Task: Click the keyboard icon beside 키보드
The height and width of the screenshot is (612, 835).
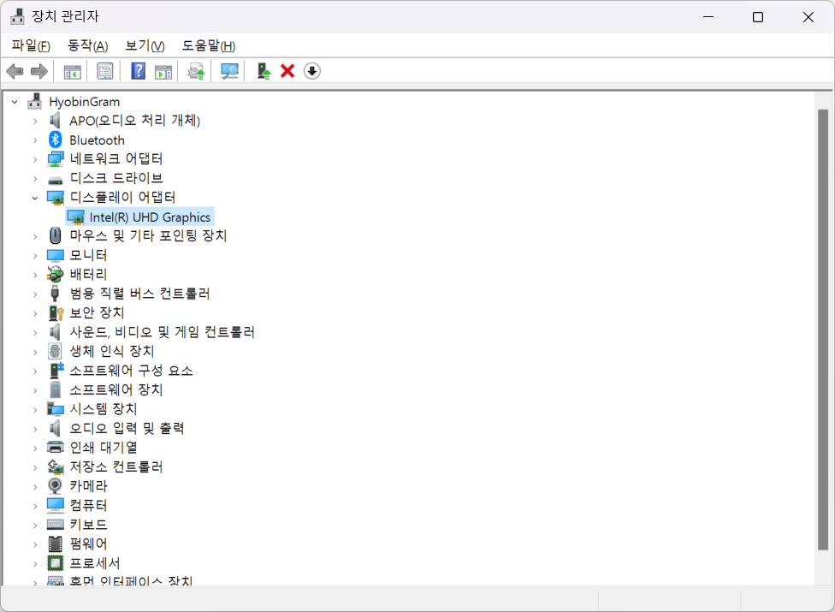Action: (56, 525)
